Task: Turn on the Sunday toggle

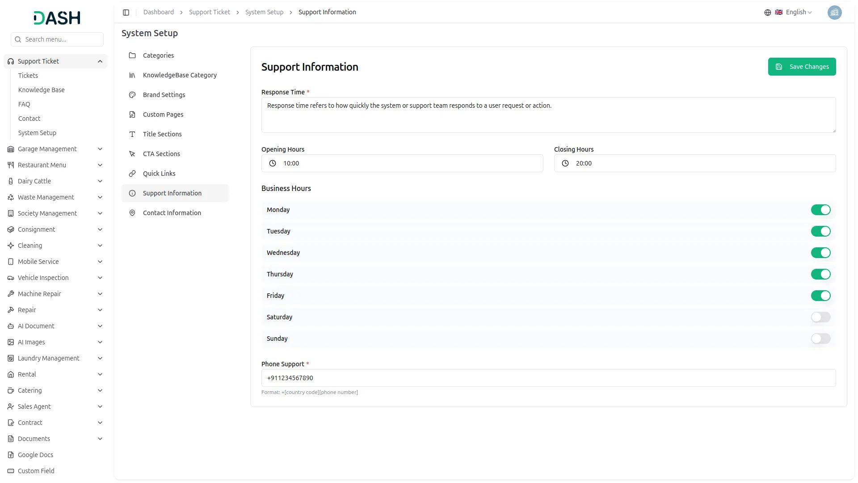Action: (x=820, y=339)
